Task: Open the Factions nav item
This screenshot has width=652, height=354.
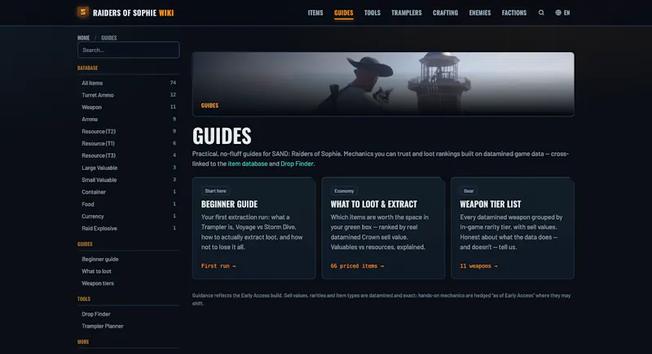Action: coord(514,13)
